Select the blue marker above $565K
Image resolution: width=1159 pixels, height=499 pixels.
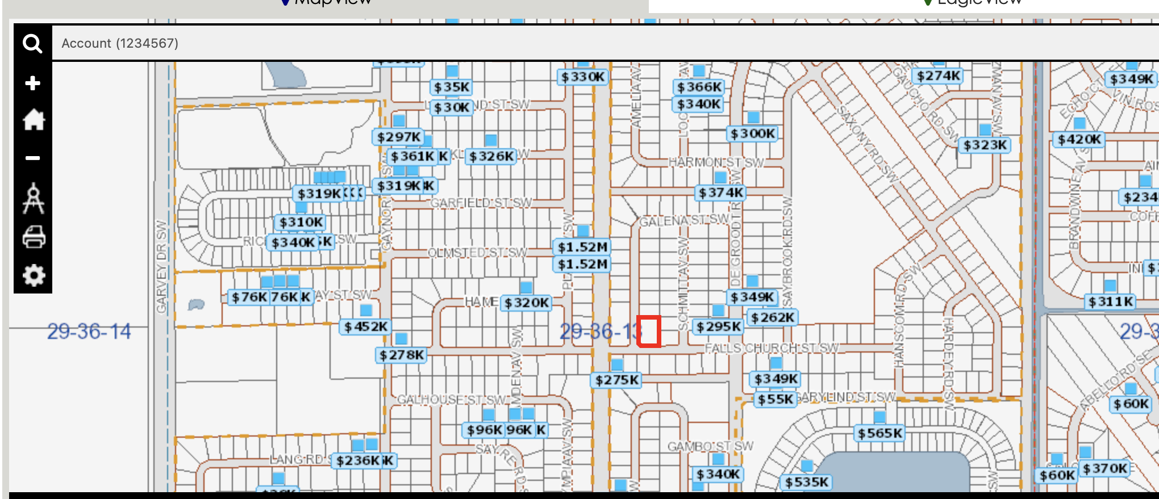pyautogui.click(x=879, y=417)
